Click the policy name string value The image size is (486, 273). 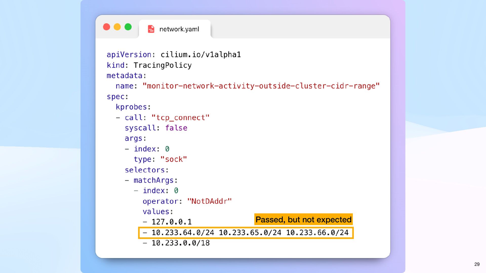[x=261, y=86]
